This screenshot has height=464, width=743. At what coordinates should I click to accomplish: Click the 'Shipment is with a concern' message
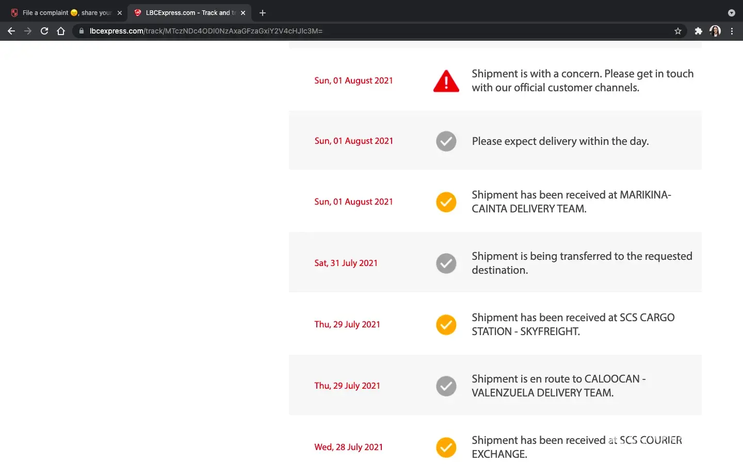point(582,81)
